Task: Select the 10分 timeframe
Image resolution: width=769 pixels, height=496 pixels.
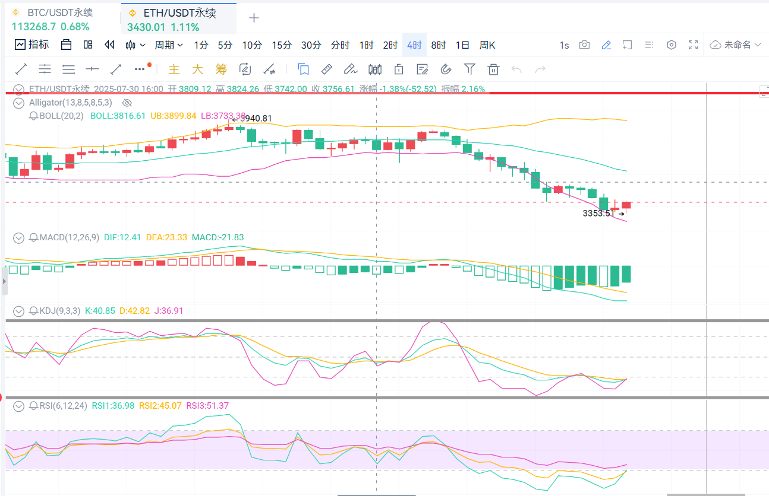Action: pos(252,45)
